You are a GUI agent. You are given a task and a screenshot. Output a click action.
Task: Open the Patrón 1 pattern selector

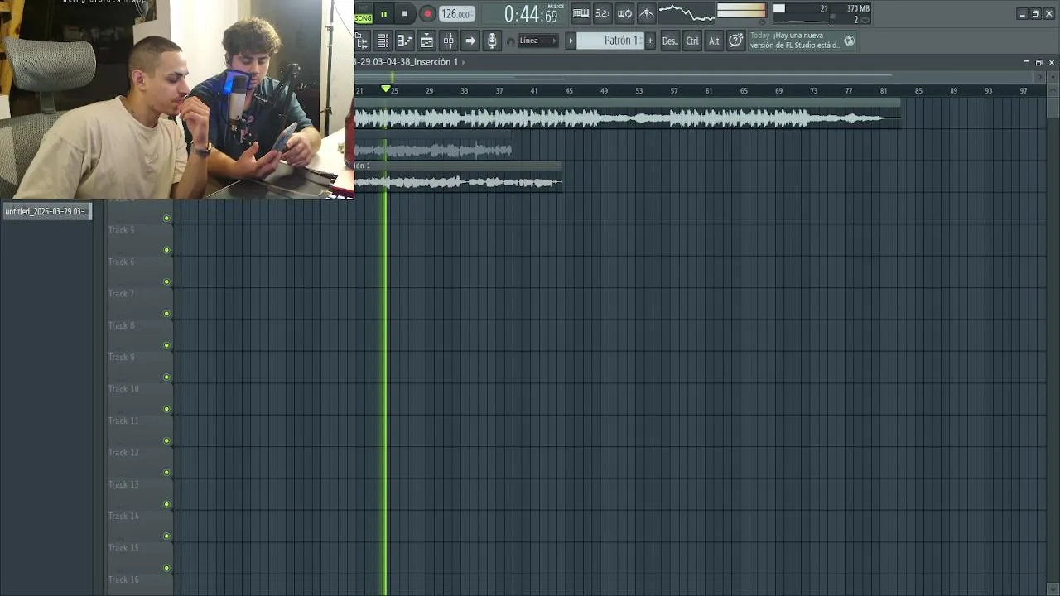pos(610,41)
